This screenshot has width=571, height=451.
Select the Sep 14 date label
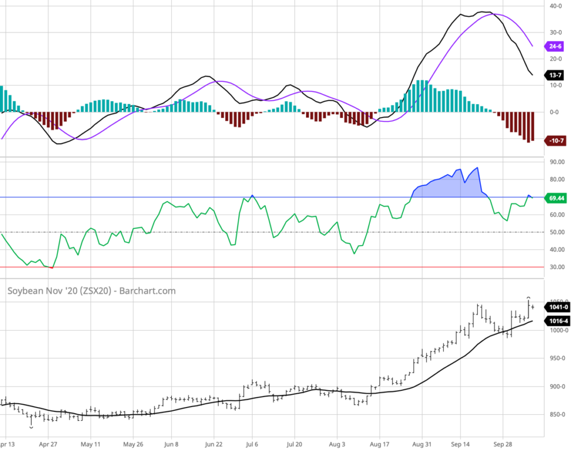[461, 445]
